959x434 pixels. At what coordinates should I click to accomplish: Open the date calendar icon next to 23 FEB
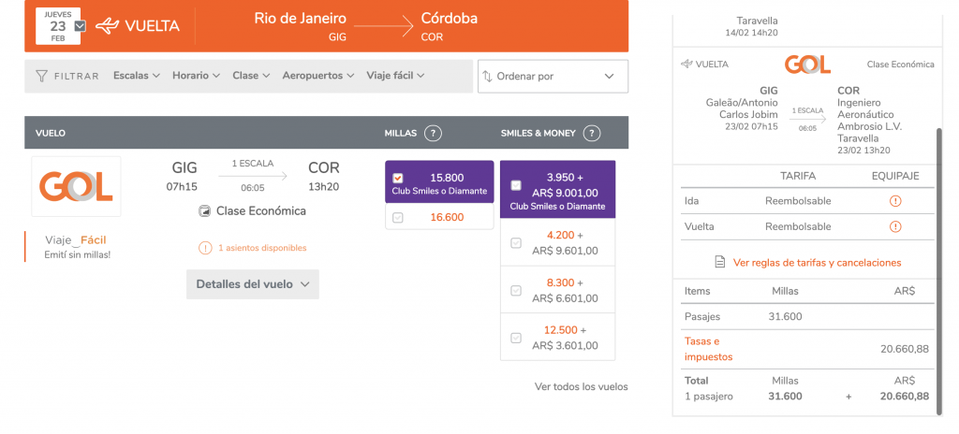click(81, 25)
